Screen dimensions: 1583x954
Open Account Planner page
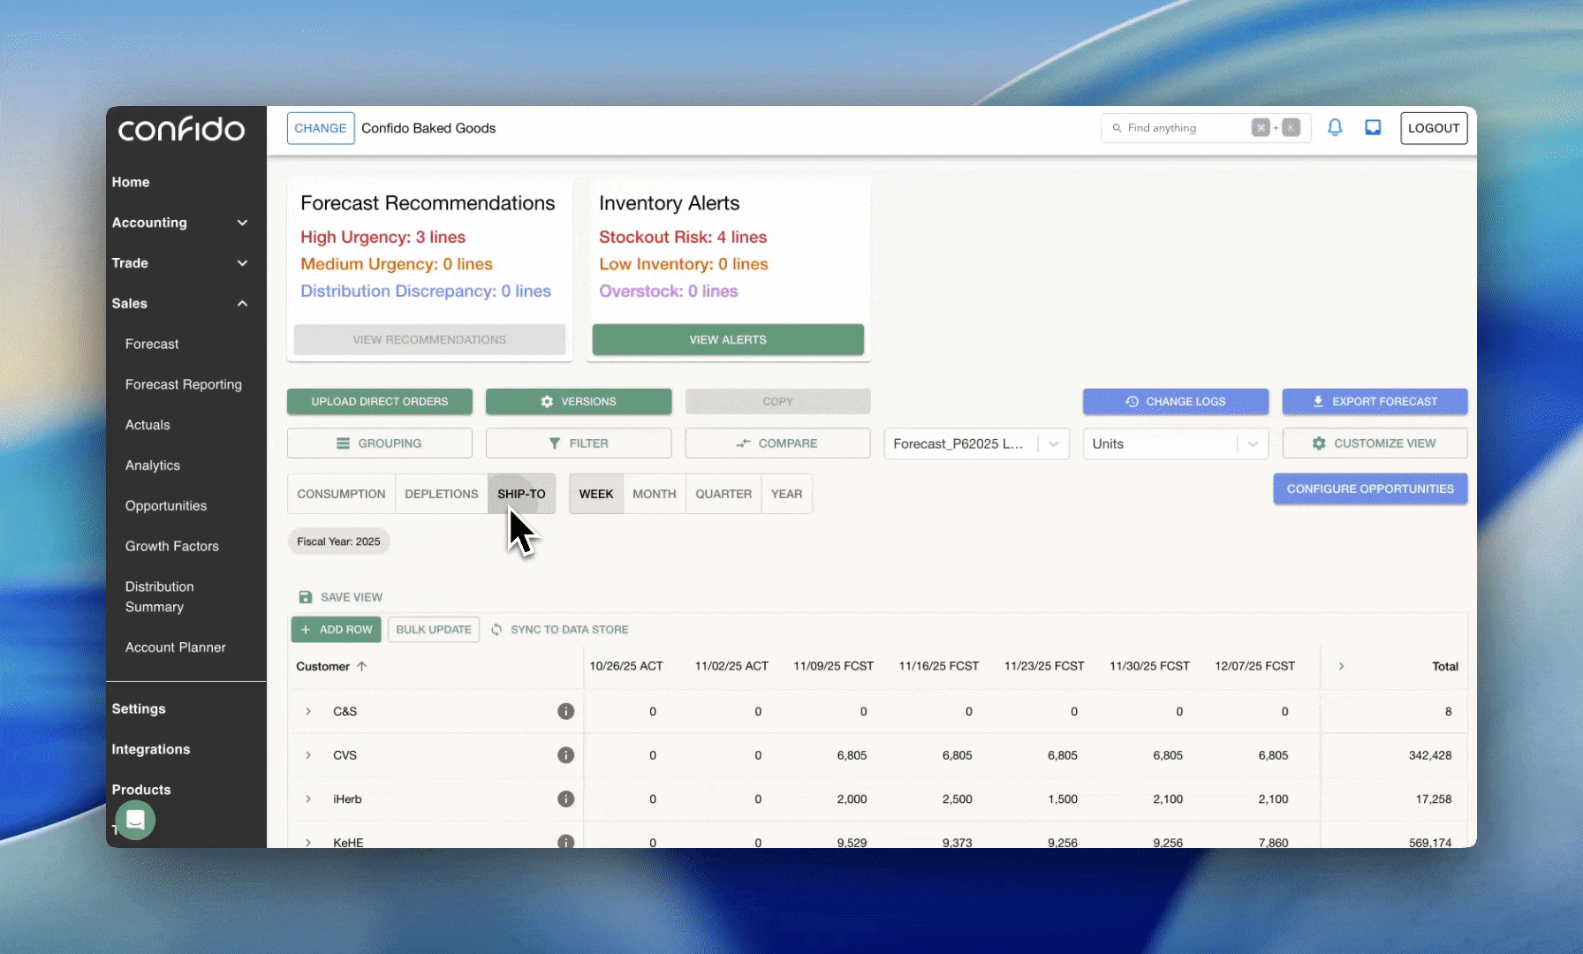tap(176, 647)
